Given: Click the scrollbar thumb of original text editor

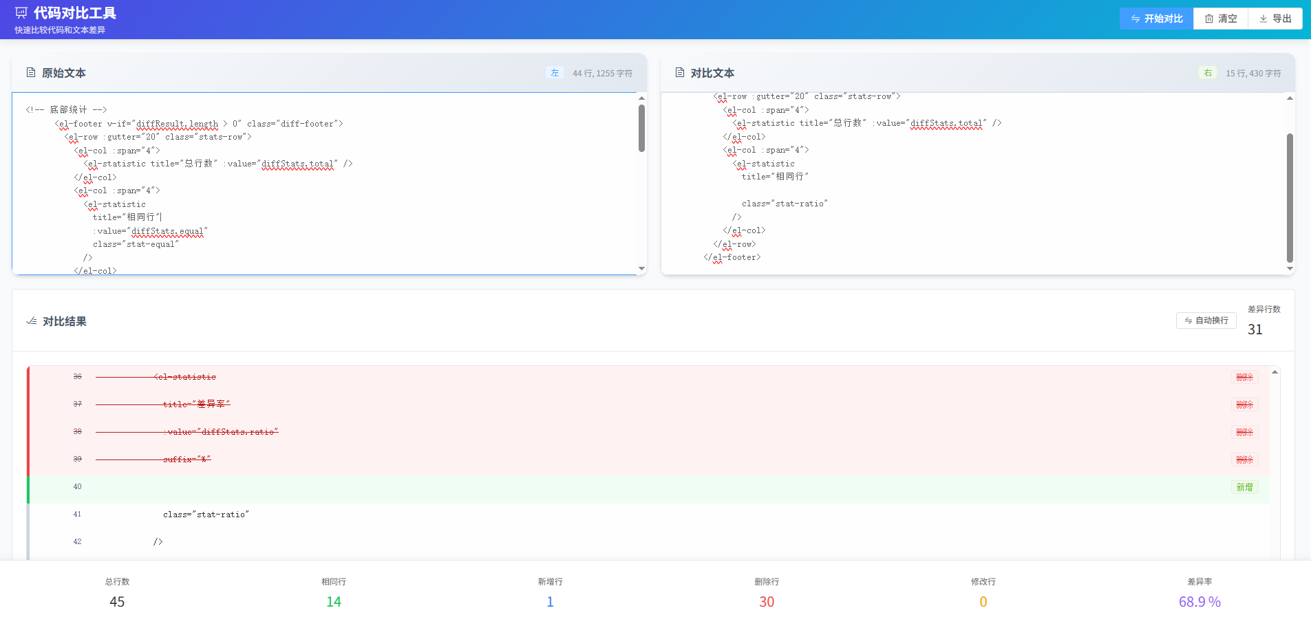Looking at the screenshot, I should [x=641, y=128].
